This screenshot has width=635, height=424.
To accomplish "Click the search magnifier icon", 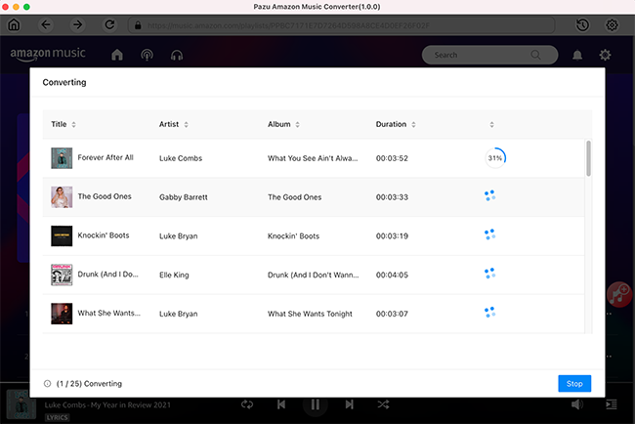I will tap(535, 55).
